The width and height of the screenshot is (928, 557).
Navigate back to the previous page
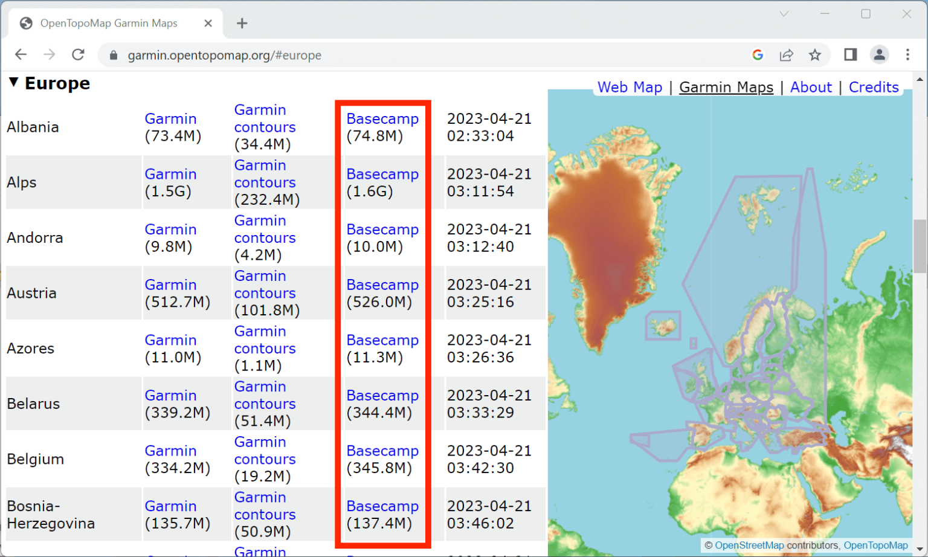(x=21, y=54)
